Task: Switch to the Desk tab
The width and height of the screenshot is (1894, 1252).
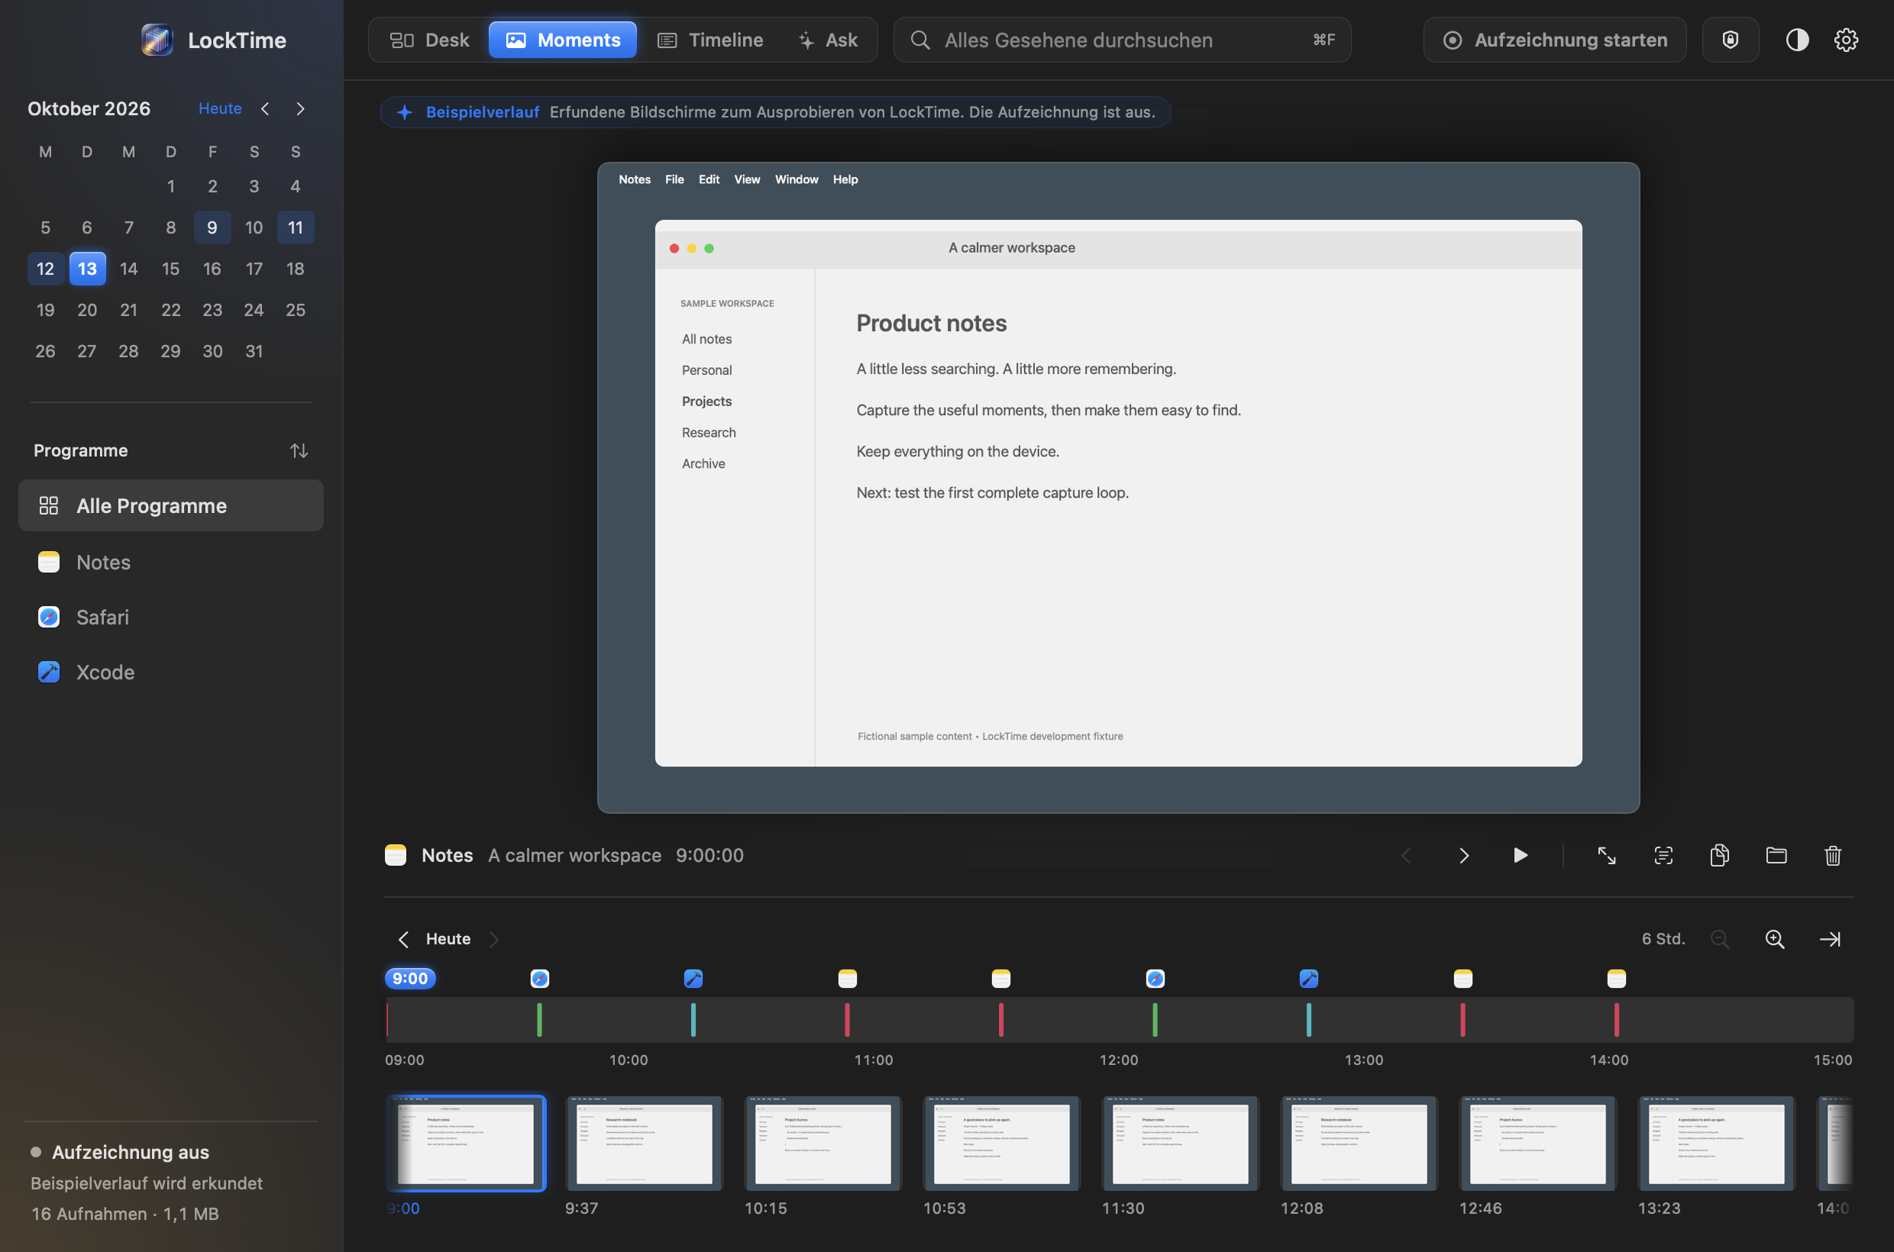Action: point(429,40)
